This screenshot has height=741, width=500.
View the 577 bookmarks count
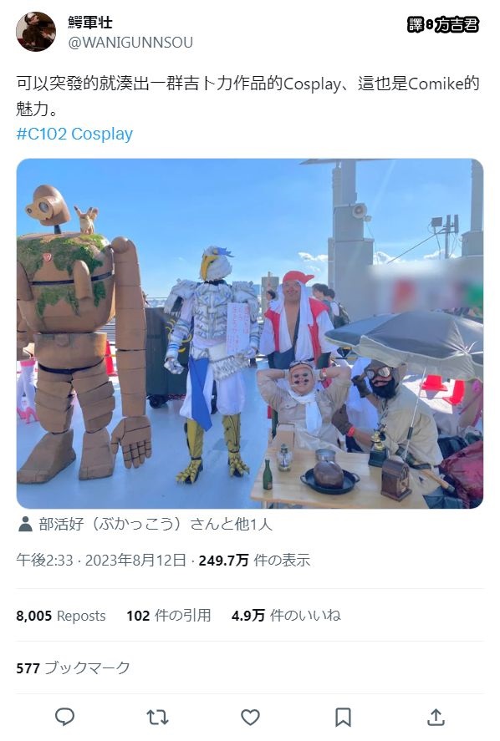coord(73,667)
